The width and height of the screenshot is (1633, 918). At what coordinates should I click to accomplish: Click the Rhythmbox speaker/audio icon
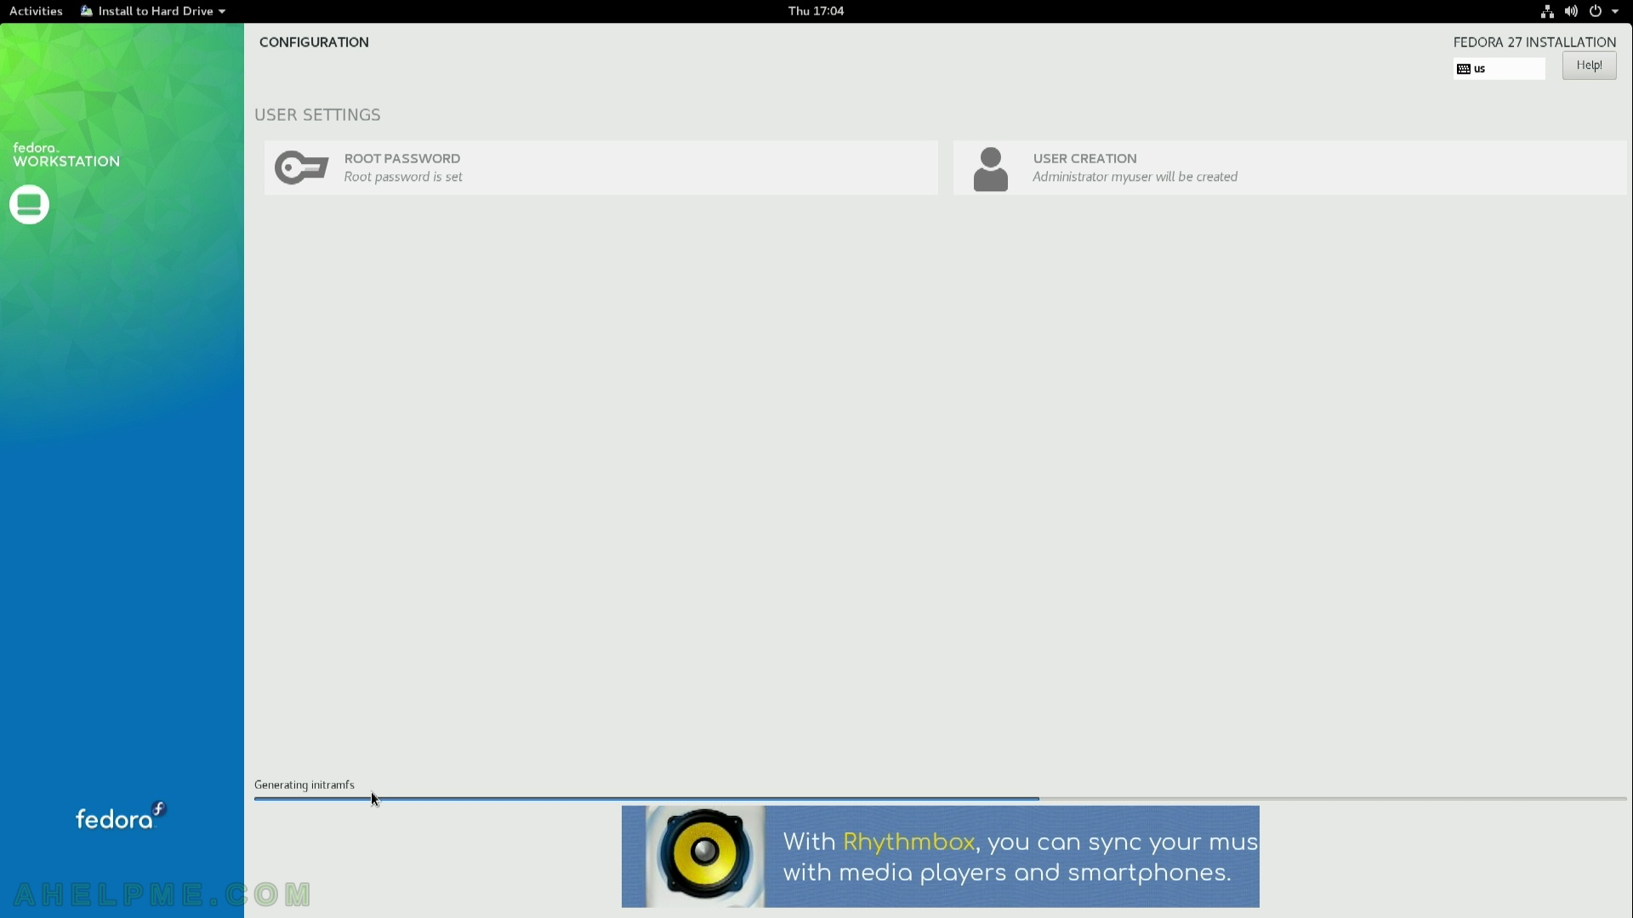point(701,856)
